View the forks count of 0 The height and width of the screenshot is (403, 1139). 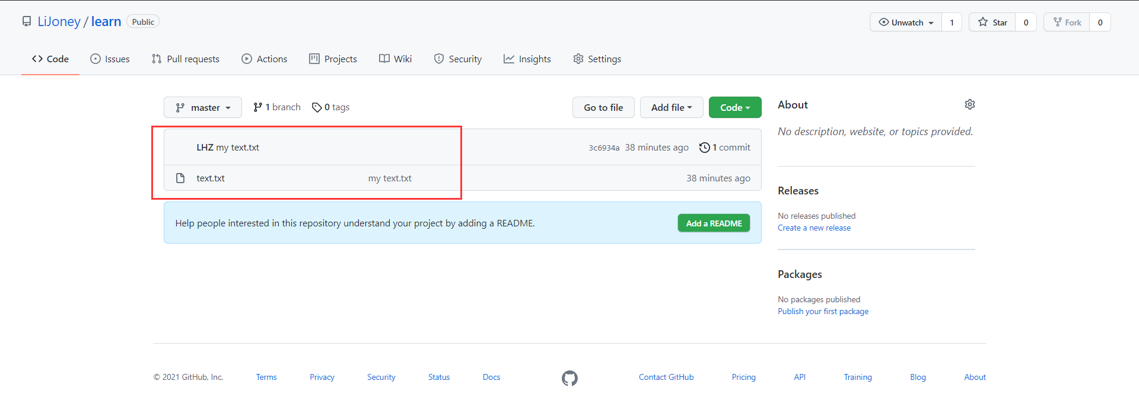pyautogui.click(x=1100, y=23)
